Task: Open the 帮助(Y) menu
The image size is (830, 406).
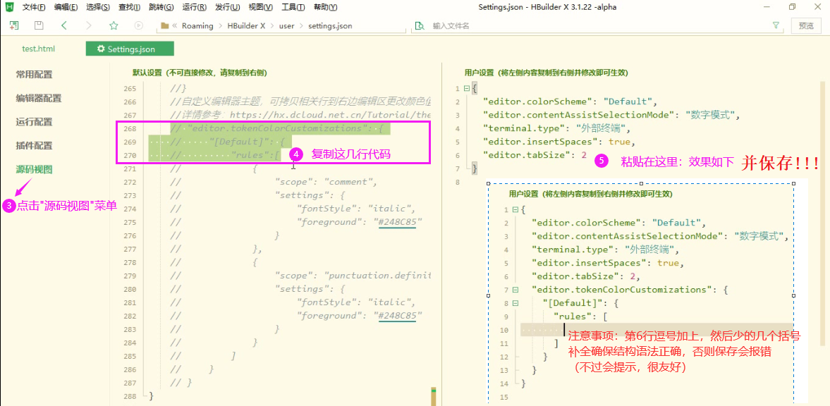Action: pos(324,8)
